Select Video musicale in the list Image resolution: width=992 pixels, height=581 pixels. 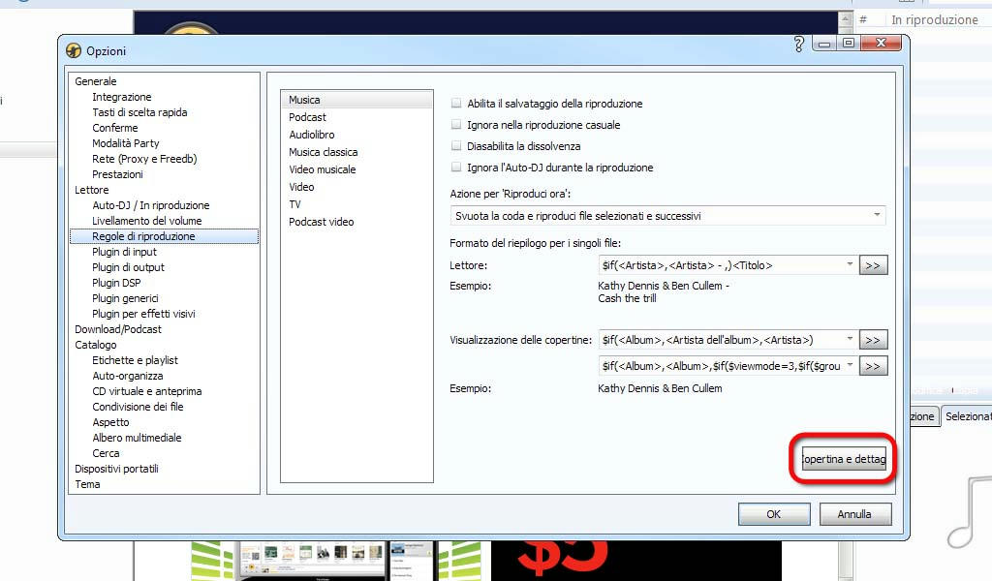(323, 169)
